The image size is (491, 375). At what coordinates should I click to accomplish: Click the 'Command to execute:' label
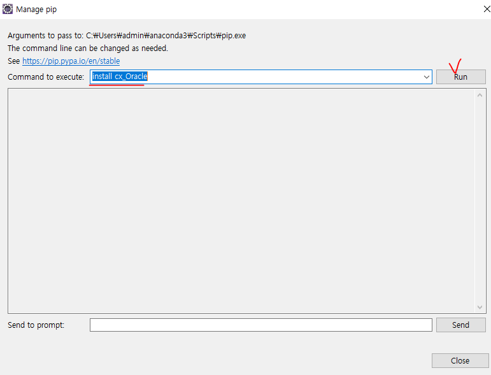pos(46,77)
